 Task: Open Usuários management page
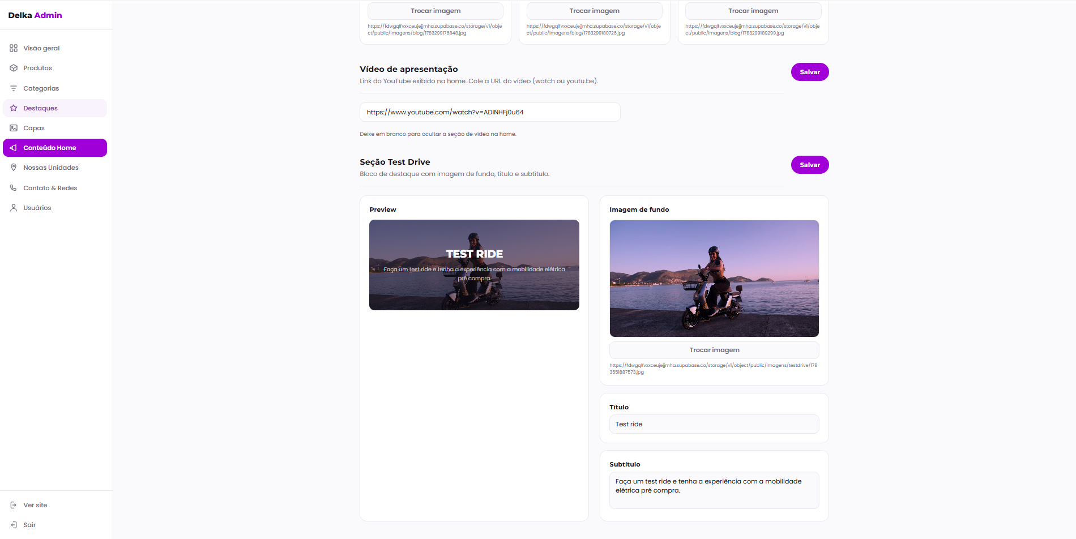(55, 208)
